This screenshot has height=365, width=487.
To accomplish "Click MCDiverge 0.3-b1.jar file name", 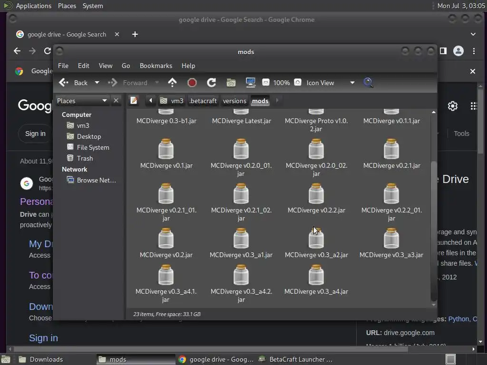I will pyautogui.click(x=166, y=121).
